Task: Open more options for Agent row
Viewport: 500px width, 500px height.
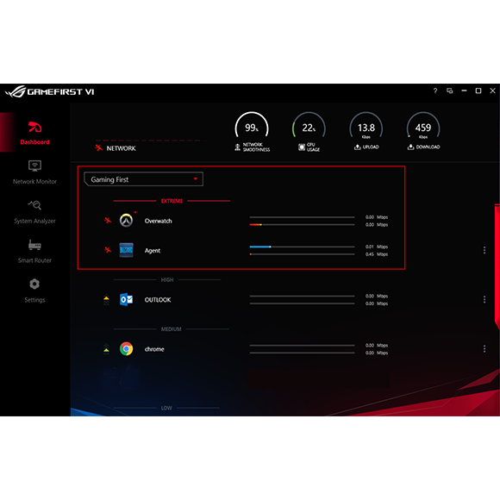Action: tap(484, 250)
